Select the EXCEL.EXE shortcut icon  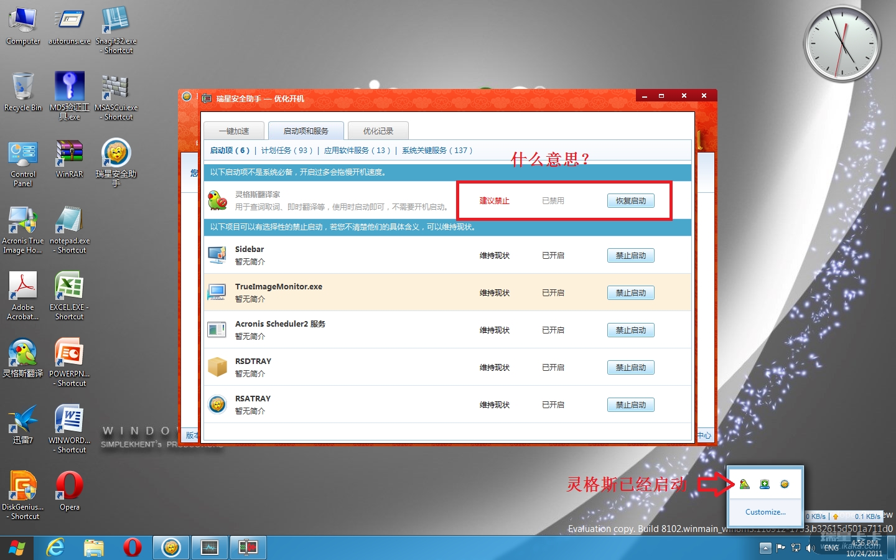(69, 297)
